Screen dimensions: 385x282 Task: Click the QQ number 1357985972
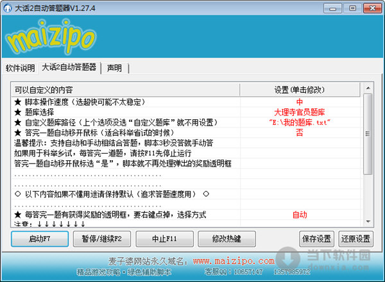click(292, 272)
